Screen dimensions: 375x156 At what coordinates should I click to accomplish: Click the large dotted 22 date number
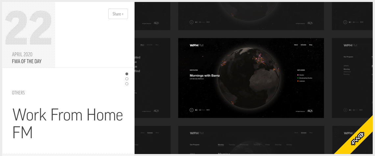(x=29, y=28)
